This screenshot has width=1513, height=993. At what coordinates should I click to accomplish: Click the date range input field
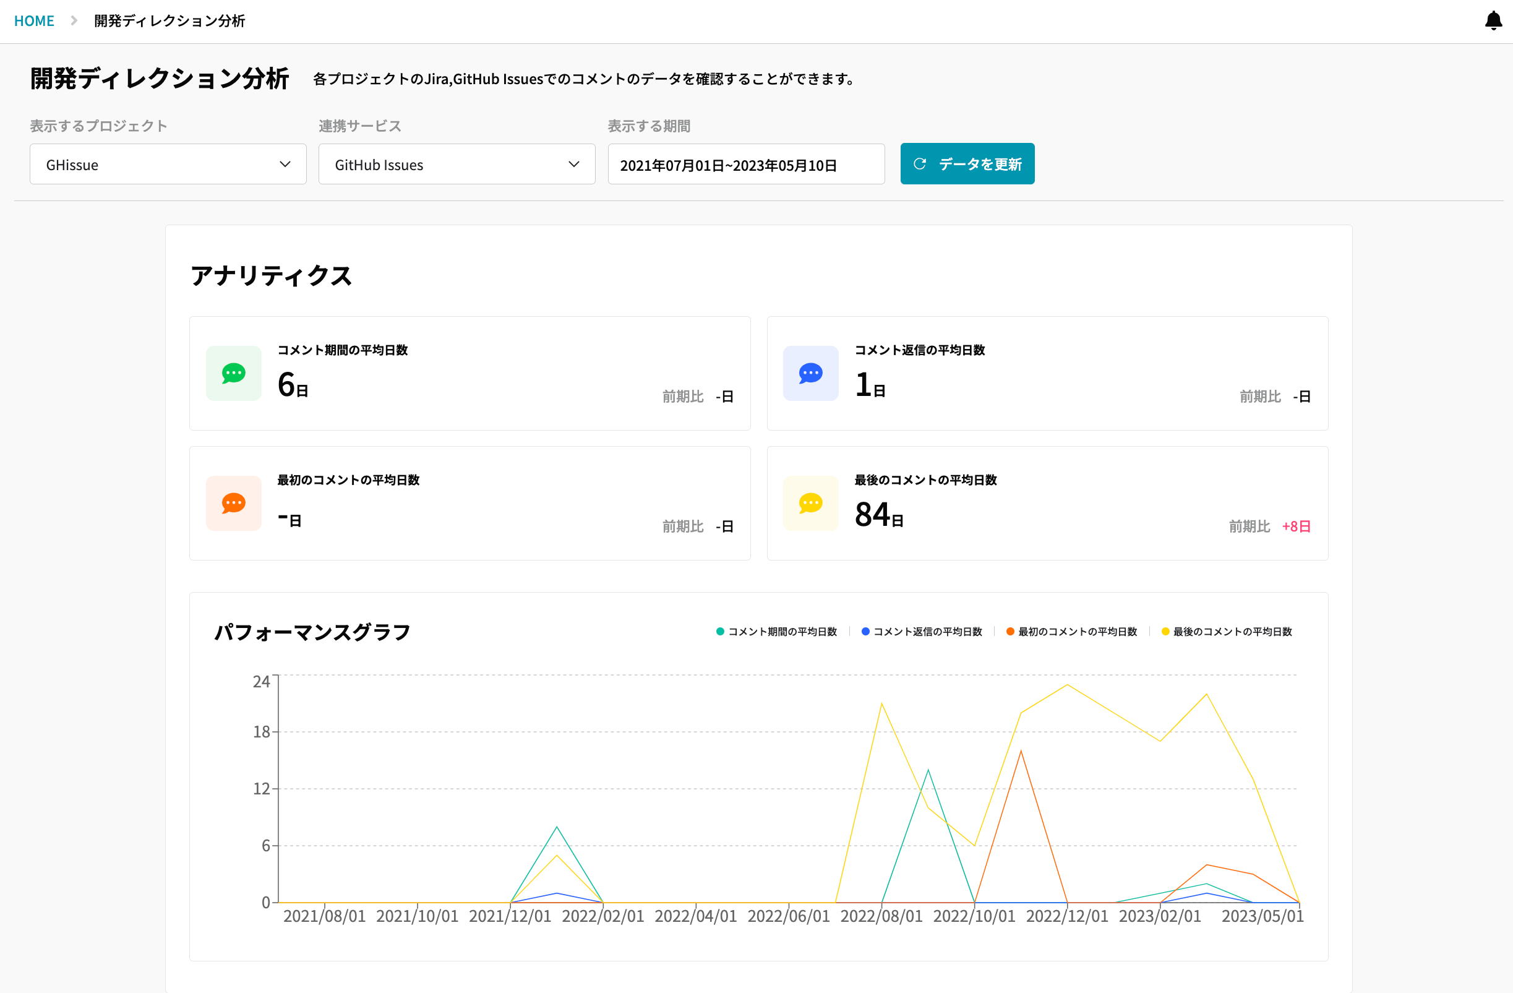click(746, 164)
